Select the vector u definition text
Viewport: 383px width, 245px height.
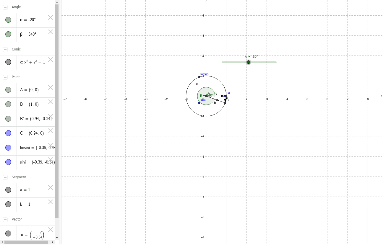[33, 235]
